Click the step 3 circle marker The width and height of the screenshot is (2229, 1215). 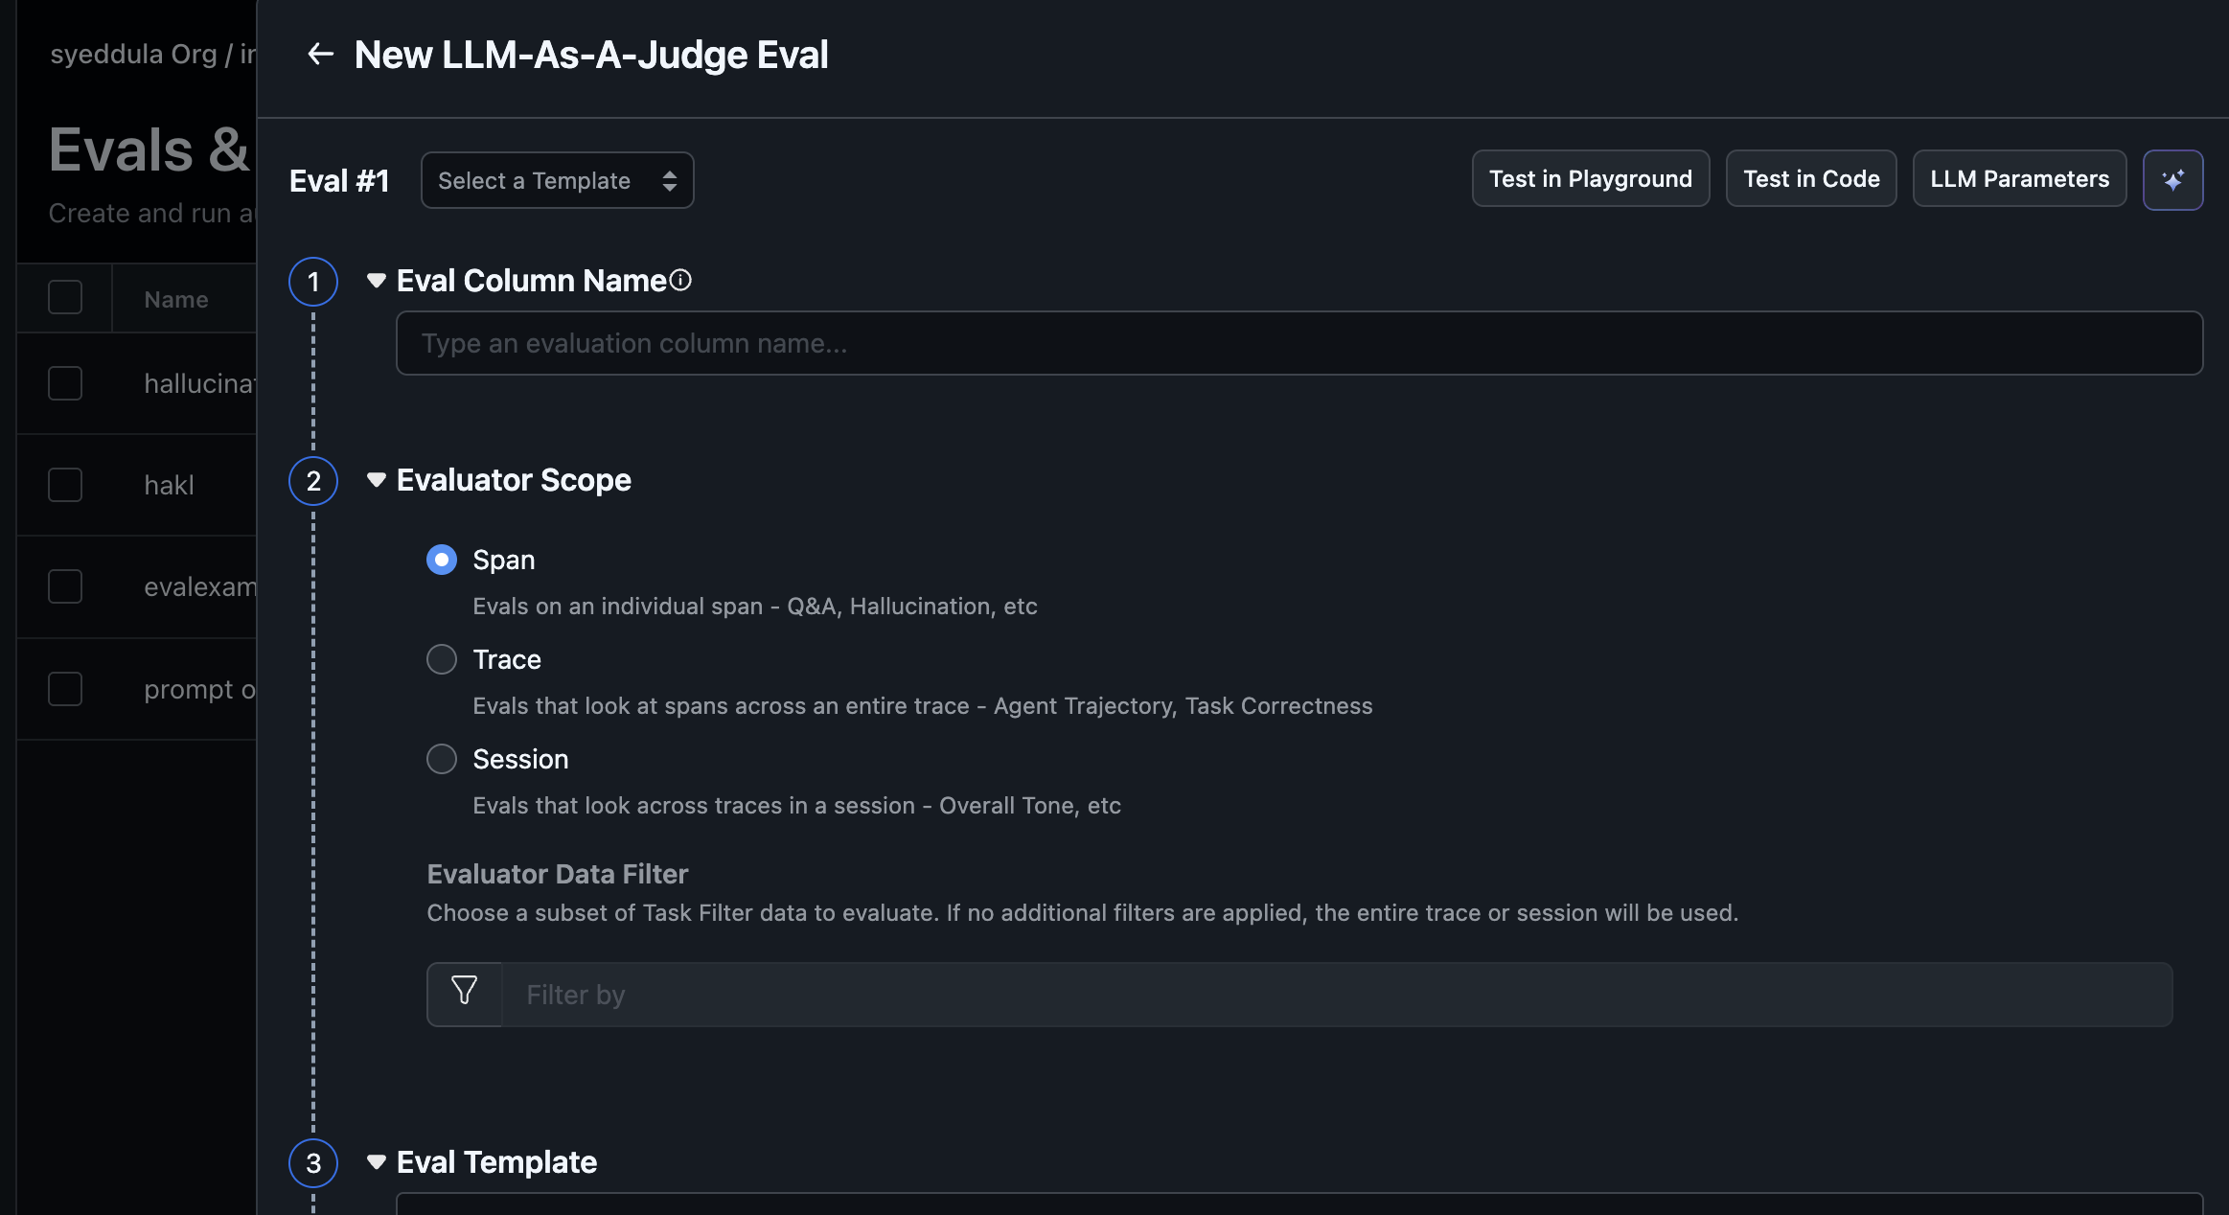pyautogui.click(x=313, y=1163)
